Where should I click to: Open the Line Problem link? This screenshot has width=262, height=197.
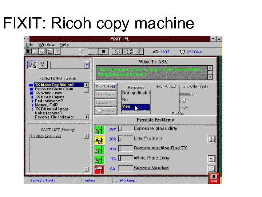(x=148, y=138)
